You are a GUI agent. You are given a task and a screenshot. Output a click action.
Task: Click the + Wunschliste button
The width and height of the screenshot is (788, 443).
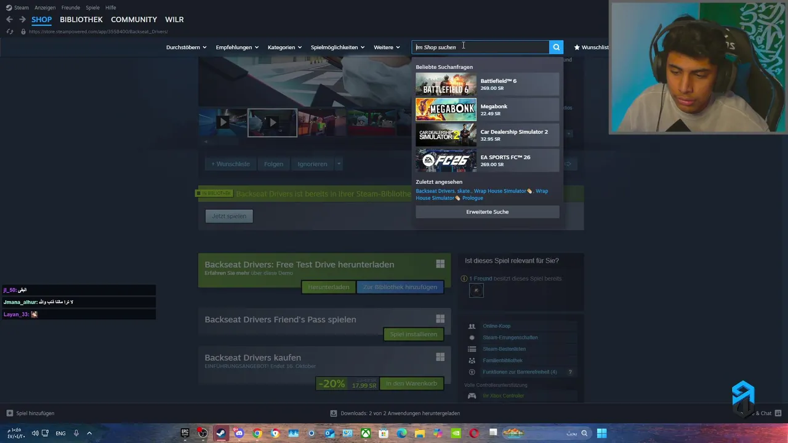pos(231,164)
